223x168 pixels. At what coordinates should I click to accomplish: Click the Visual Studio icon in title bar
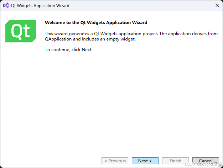pos(6,6)
